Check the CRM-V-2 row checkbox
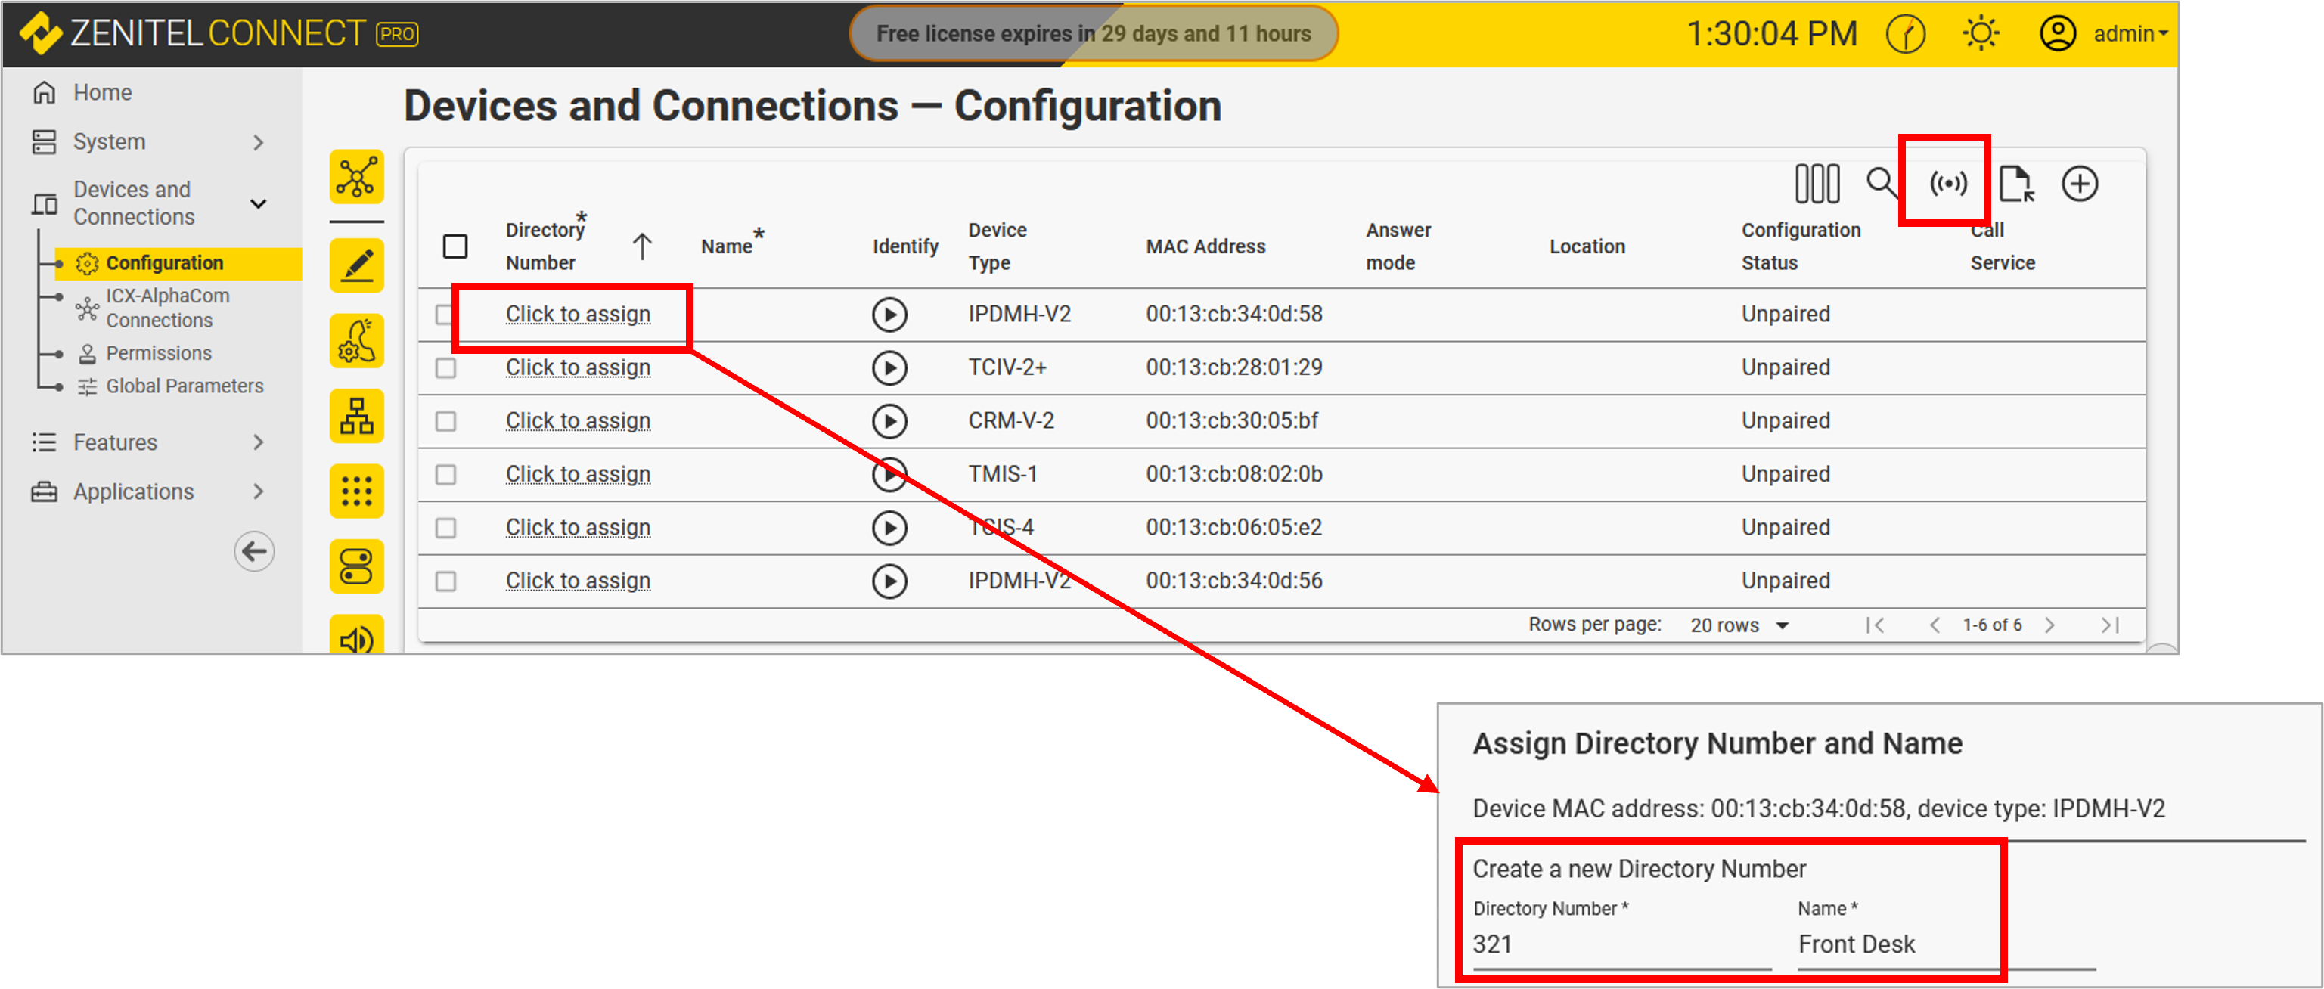The width and height of the screenshot is (2324, 989). point(445,421)
